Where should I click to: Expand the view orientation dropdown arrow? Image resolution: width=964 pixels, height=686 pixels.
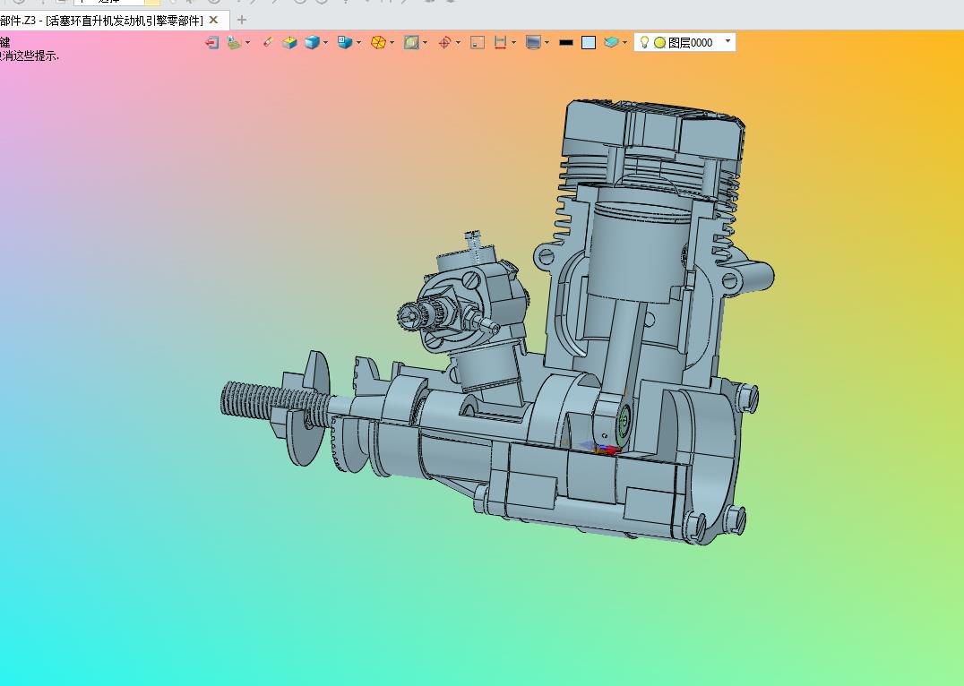(x=358, y=42)
